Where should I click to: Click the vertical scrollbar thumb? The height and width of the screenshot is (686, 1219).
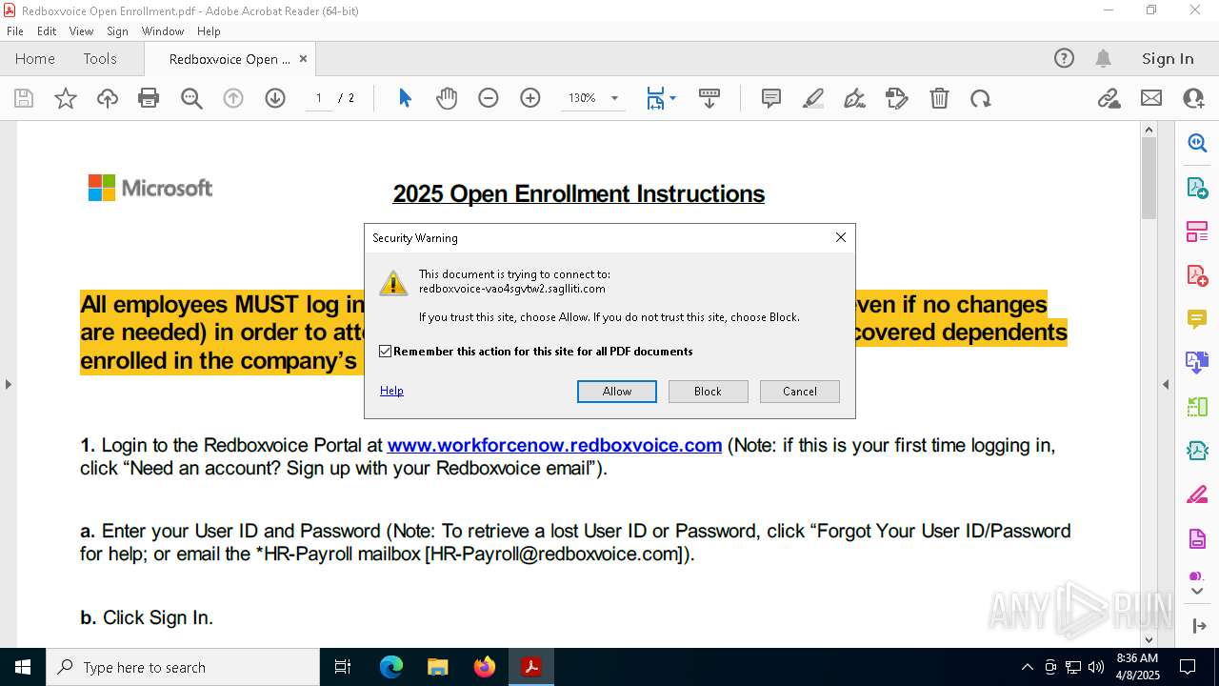1149,178
